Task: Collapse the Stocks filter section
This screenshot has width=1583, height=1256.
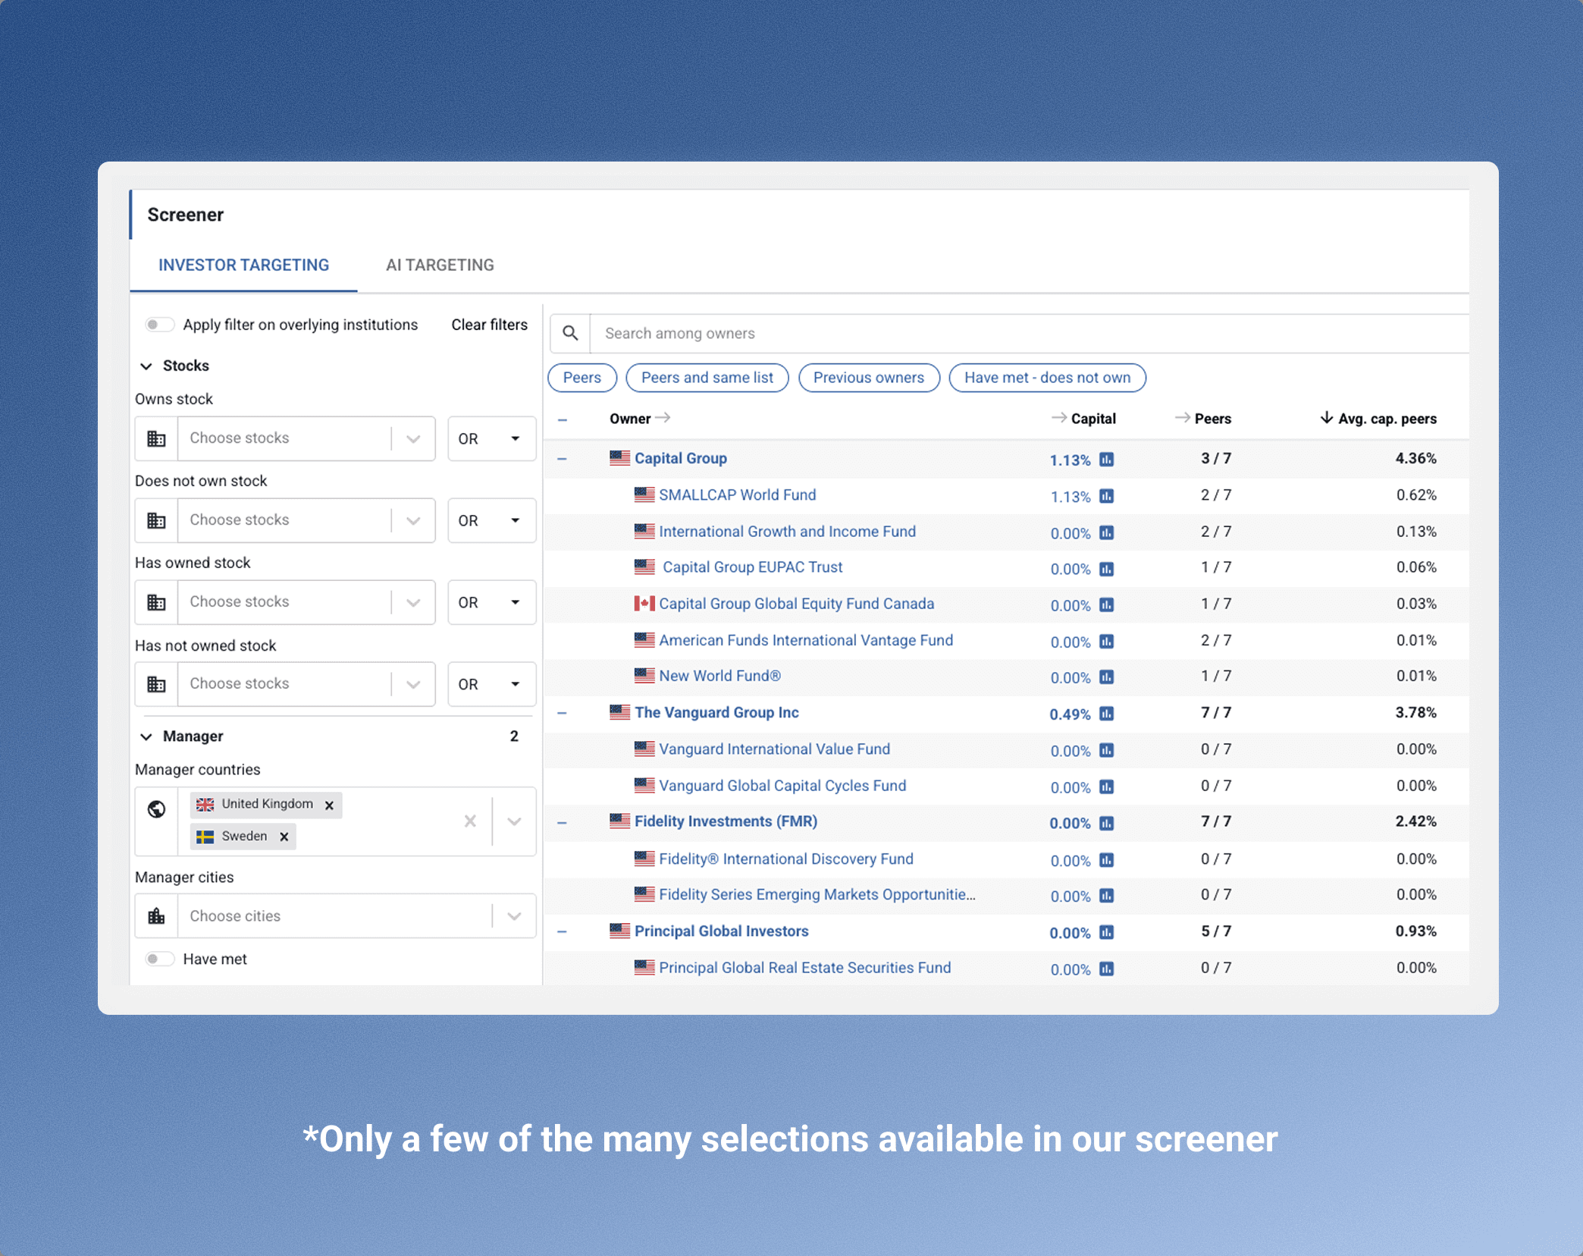Action: (x=146, y=366)
